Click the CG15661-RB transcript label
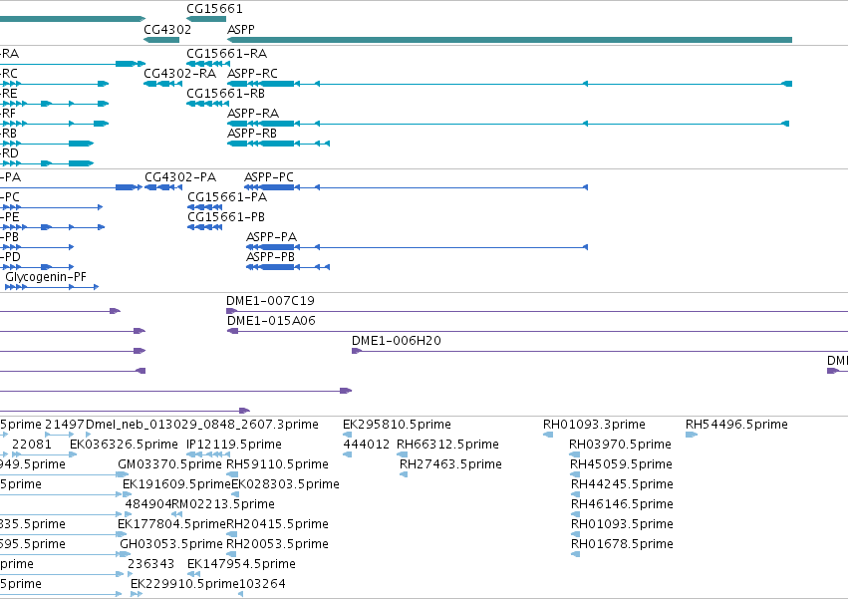This screenshot has height=599, width=848. pyautogui.click(x=225, y=94)
